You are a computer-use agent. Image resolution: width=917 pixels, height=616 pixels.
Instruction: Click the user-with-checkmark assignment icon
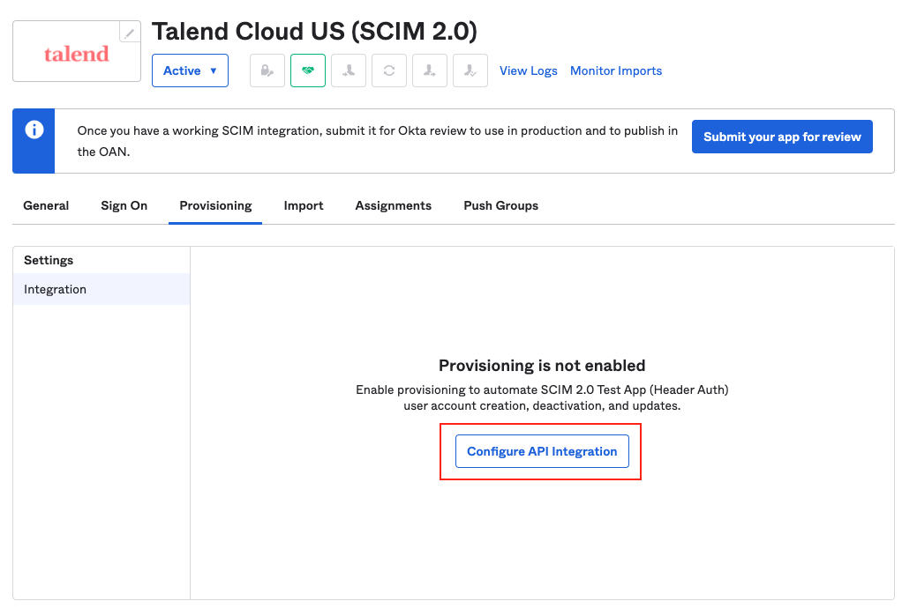[470, 71]
